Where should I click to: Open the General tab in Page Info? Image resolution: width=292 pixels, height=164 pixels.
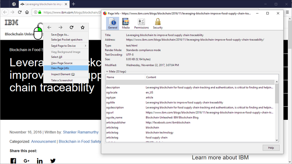pyautogui.click(x=113, y=23)
